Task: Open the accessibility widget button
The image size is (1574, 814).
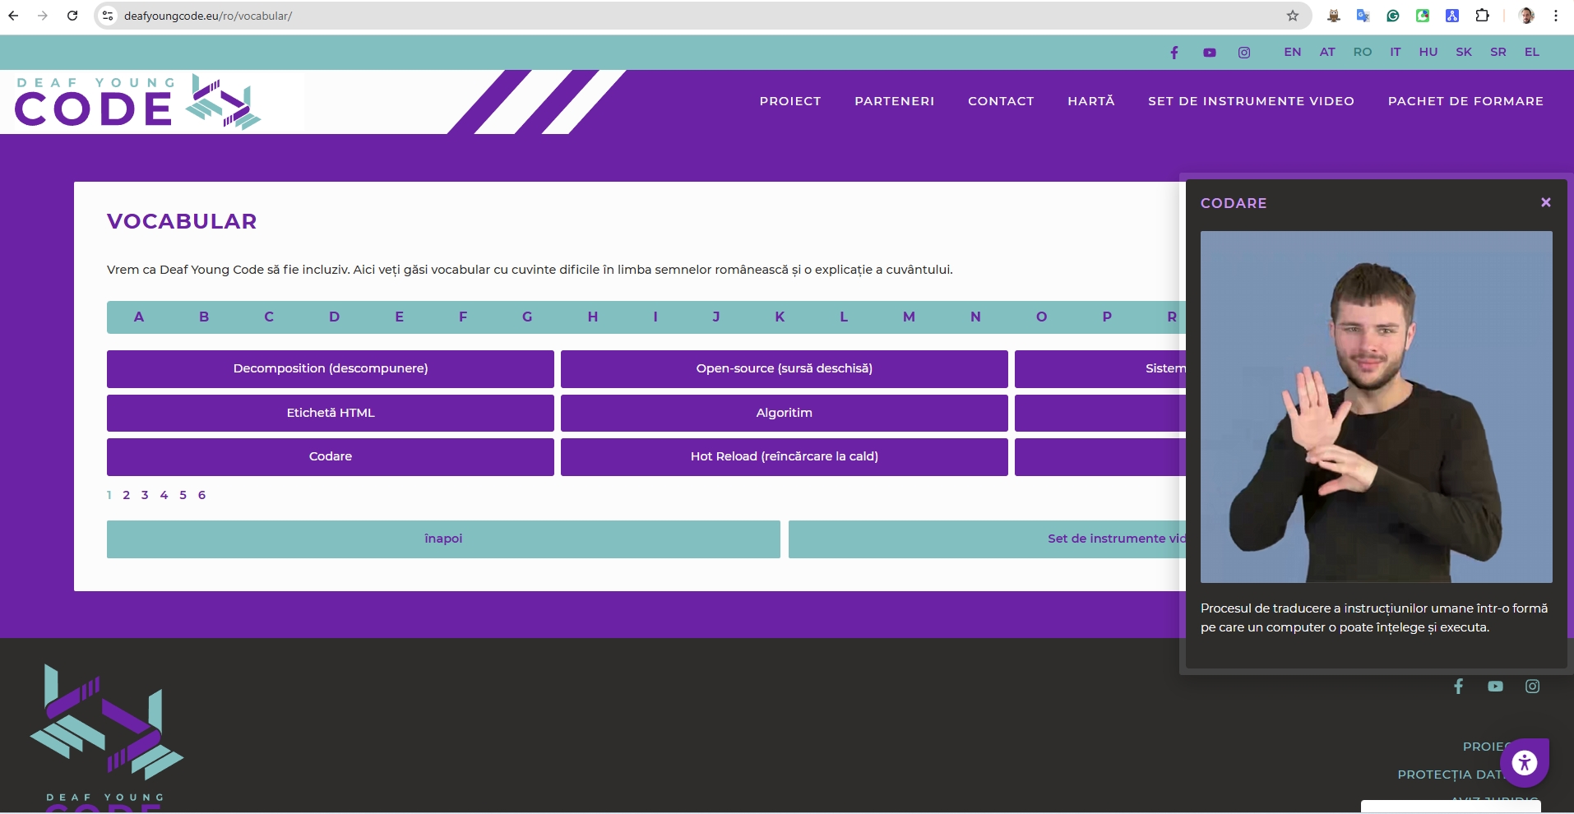Action: click(x=1524, y=763)
